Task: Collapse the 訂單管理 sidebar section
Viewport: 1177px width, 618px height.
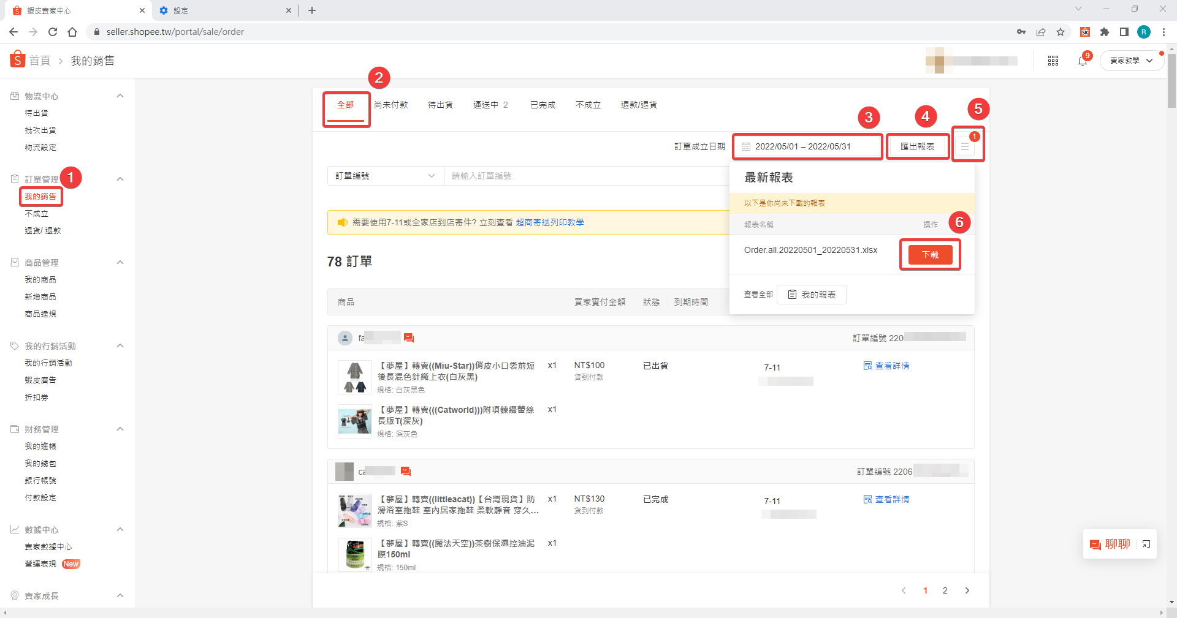Action: tap(120, 179)
